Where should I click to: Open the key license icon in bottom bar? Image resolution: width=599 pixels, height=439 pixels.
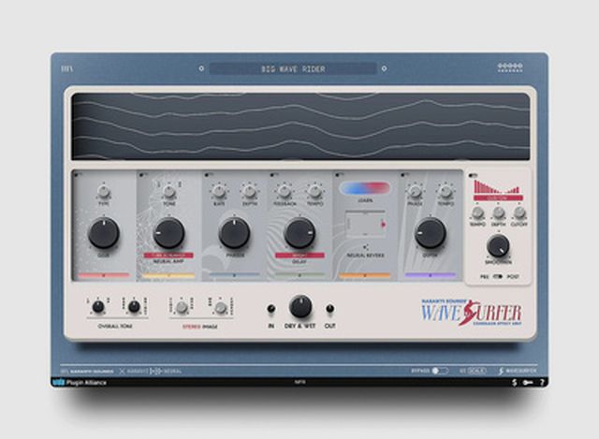(528, 382)
